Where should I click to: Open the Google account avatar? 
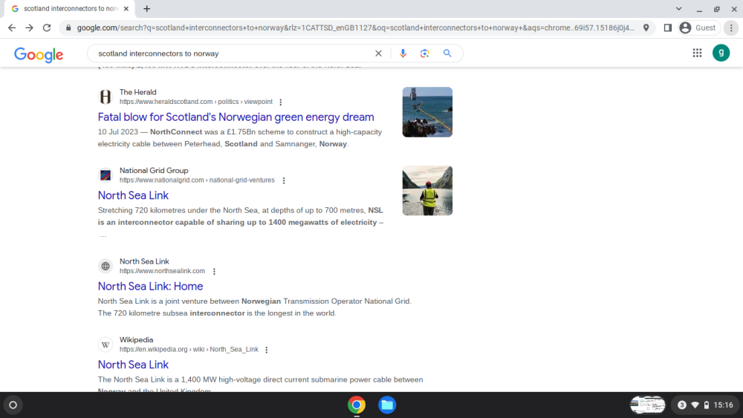click(x=721, y=53)
